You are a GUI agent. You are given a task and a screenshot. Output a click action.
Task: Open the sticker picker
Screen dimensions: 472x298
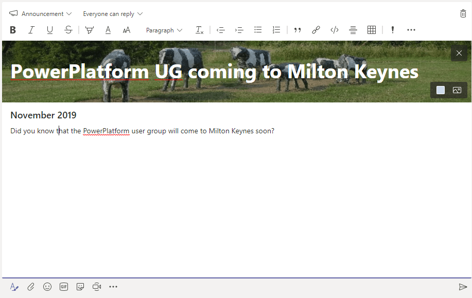(x=80, y=287)
